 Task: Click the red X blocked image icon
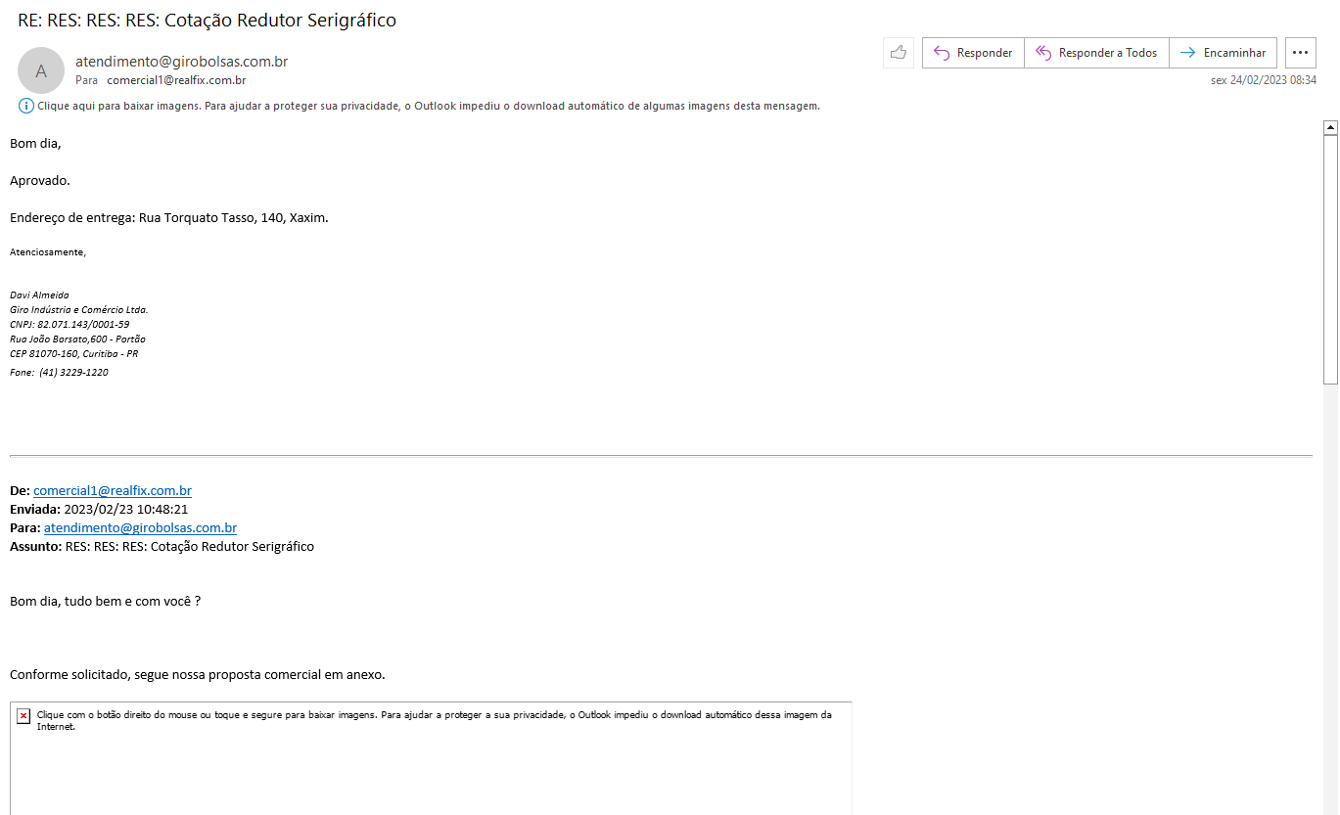coord(23,716)
